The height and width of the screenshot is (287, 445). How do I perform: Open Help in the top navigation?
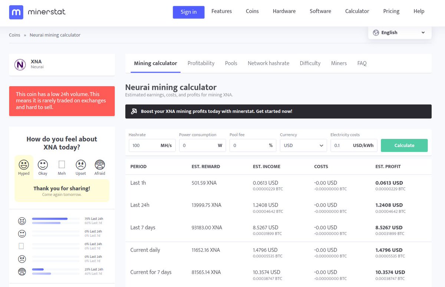point(419,11)
